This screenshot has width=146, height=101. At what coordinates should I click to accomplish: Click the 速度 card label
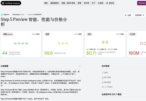47,34
